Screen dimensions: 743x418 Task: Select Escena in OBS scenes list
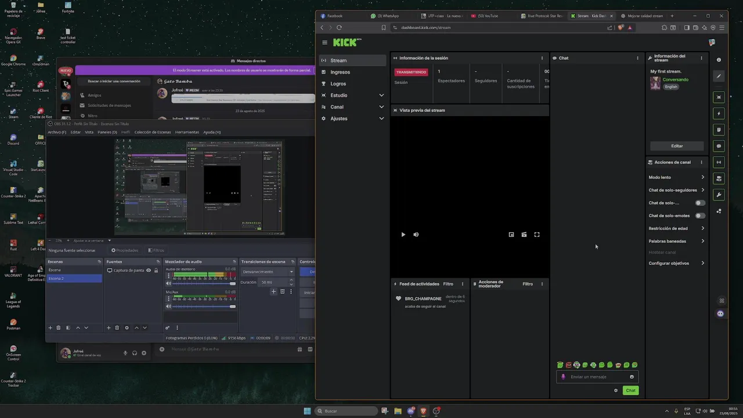point(74,270)
